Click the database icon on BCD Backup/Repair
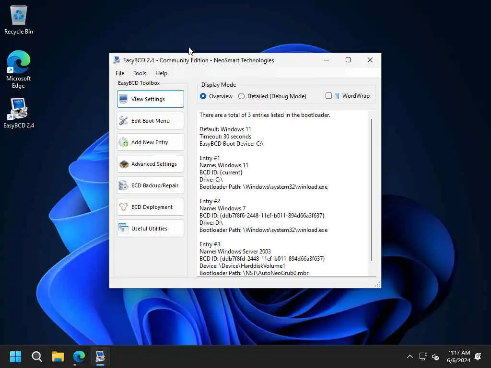This screenshot has width=491, height=368. (123, 185)
